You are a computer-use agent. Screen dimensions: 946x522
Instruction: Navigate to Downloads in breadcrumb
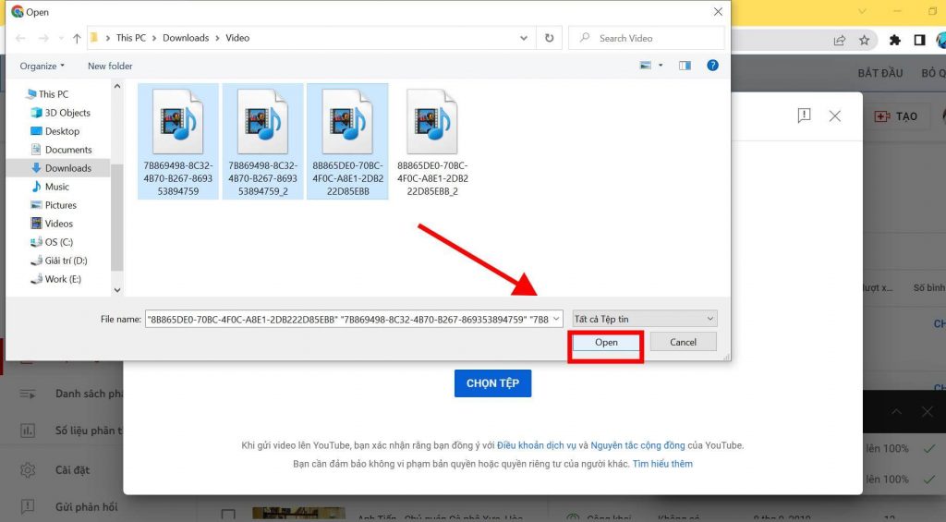click(186, 37)
